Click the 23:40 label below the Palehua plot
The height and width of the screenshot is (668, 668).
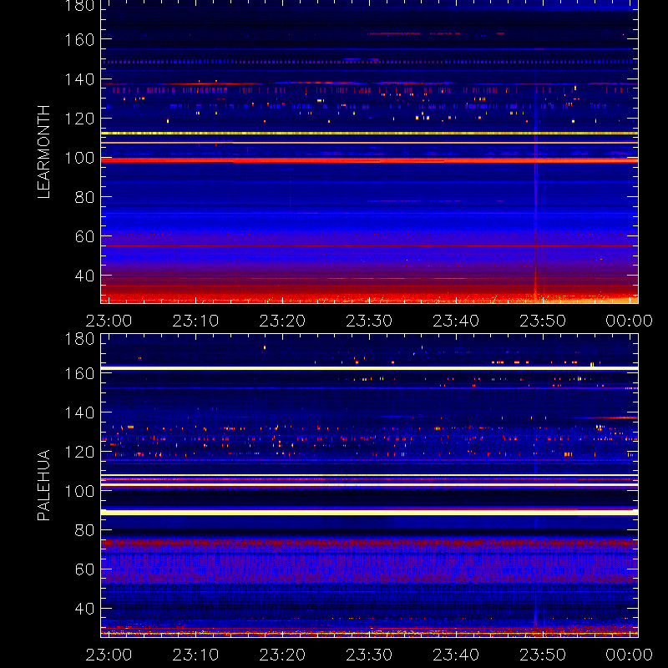point(456,655)
